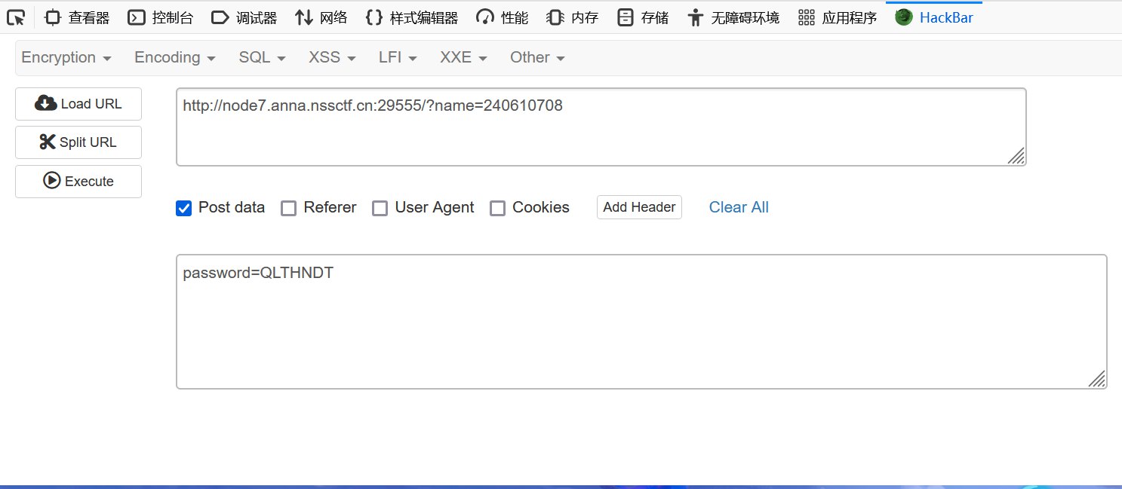Switch to the HackBar tab
The height and width of the screenshot is (489, 1122).
(934, 17)
